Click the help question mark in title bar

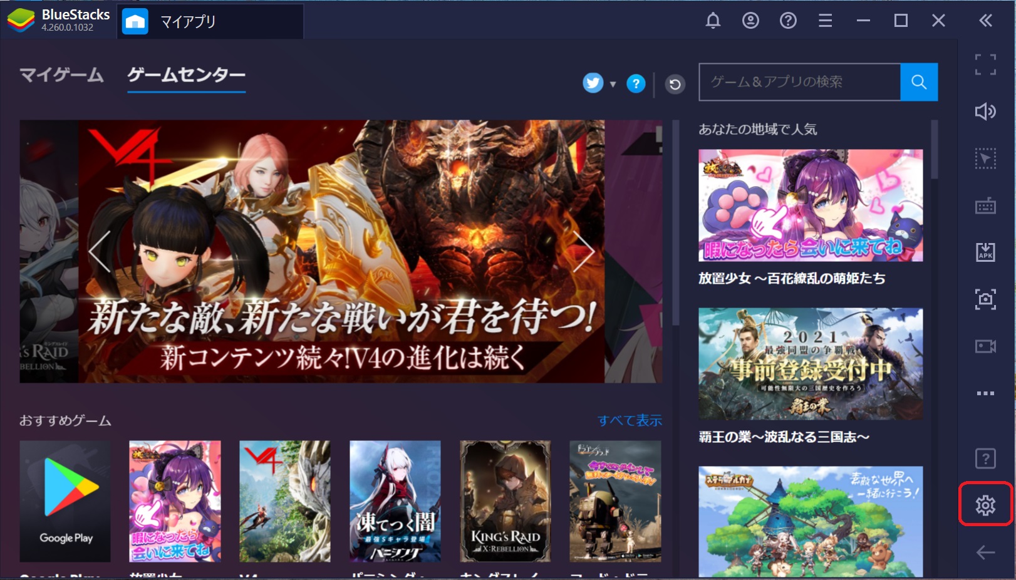[788, 21]
